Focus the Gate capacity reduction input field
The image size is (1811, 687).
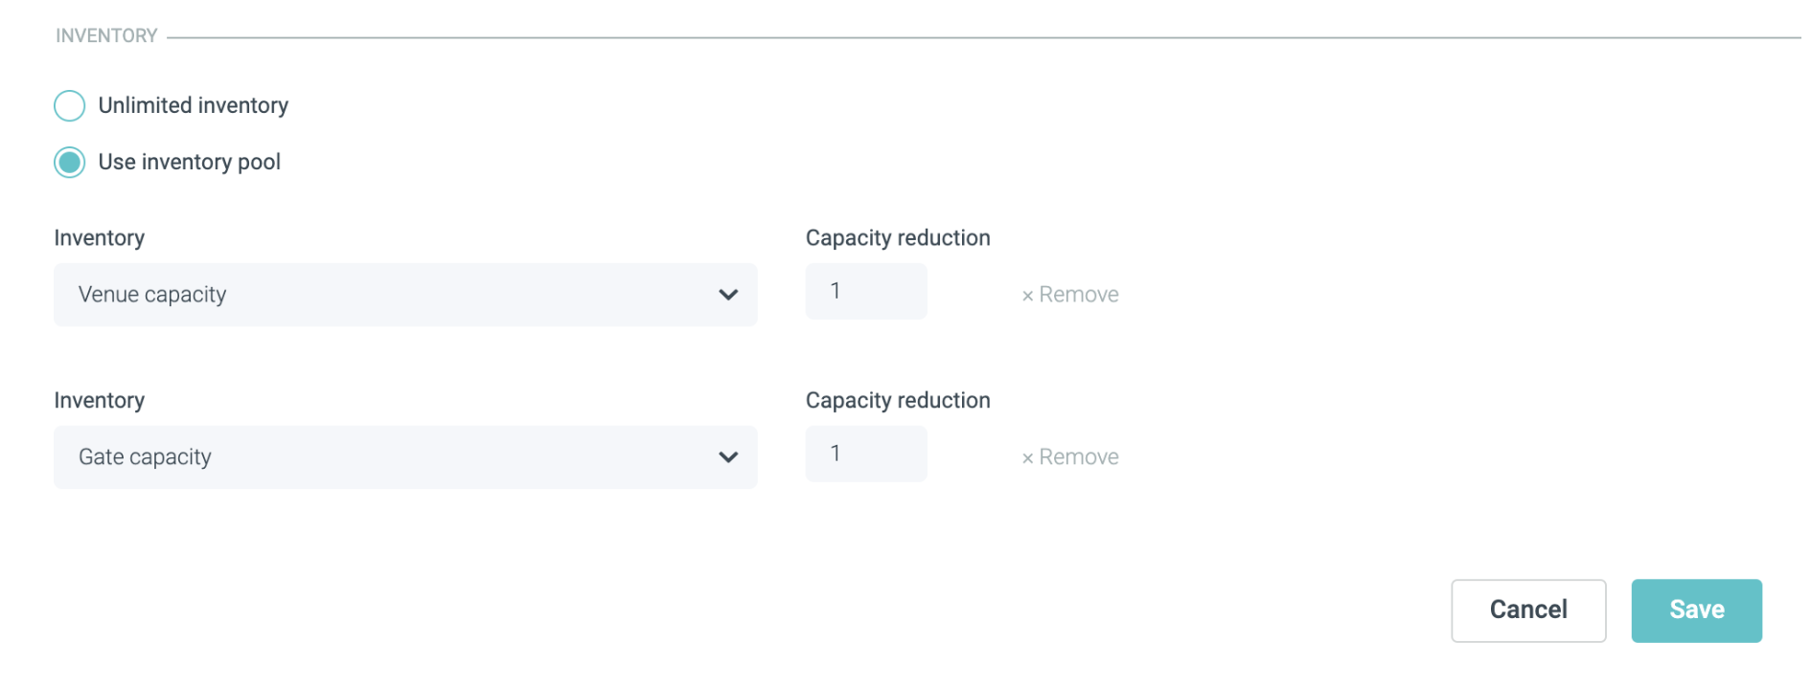(x=865, y=454)
